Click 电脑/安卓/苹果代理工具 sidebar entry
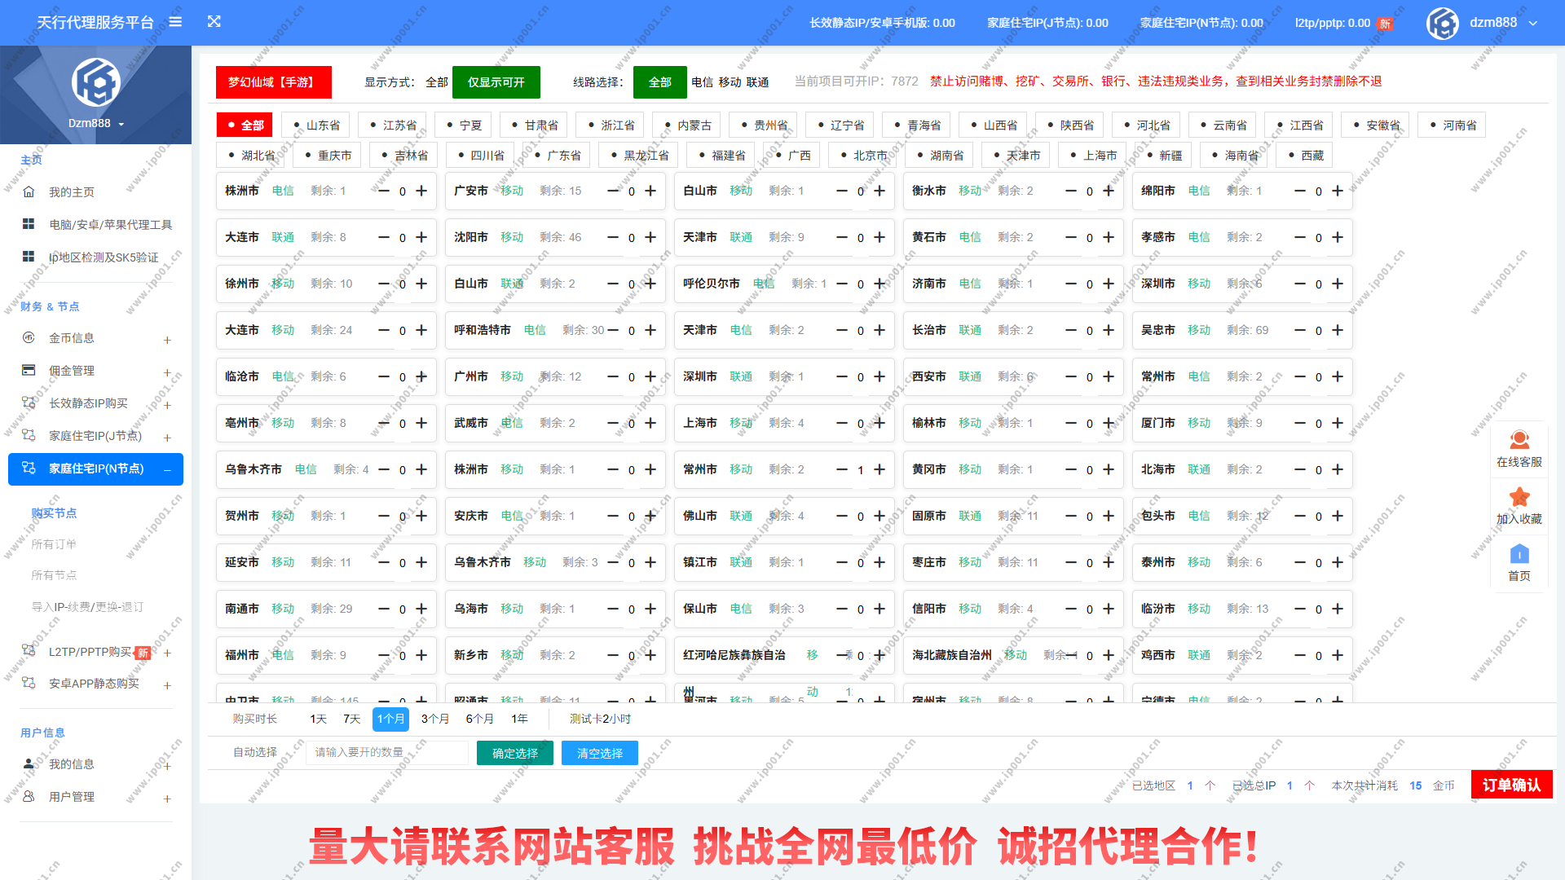Image resolution: width=1565 pixels, height=880 pixels. pos(99,224)
